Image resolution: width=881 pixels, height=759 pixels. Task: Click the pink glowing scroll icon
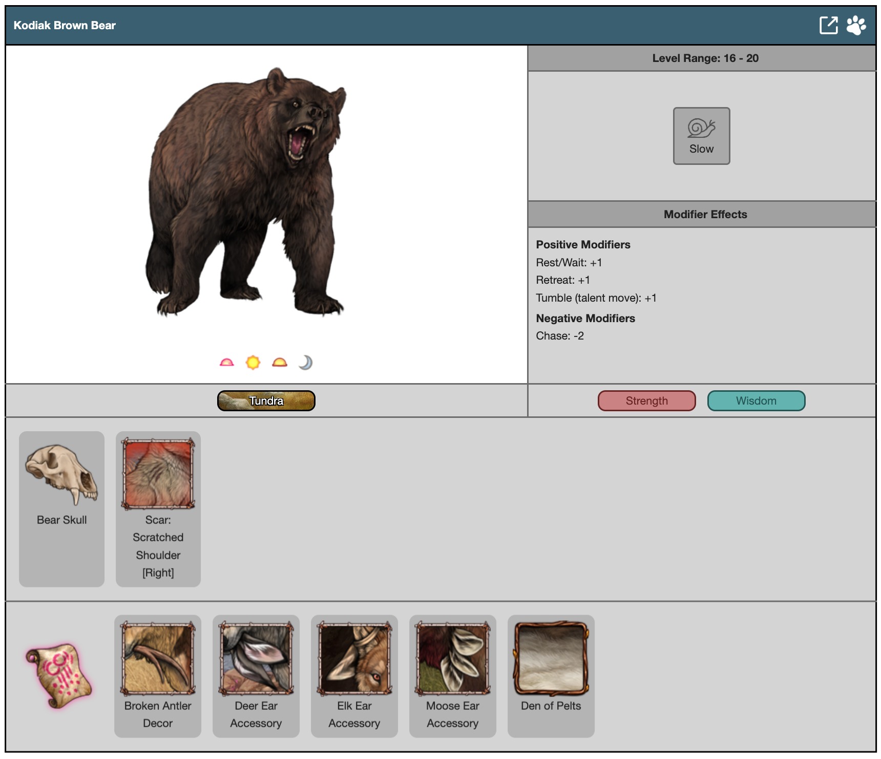(58, 675)
